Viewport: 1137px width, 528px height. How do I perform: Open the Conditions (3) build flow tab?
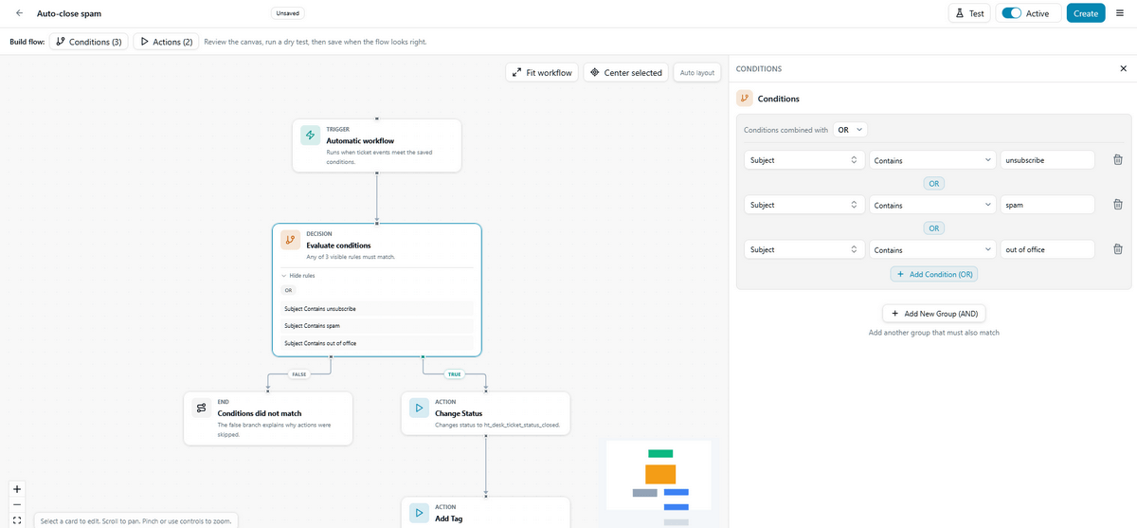coord(88,42)
